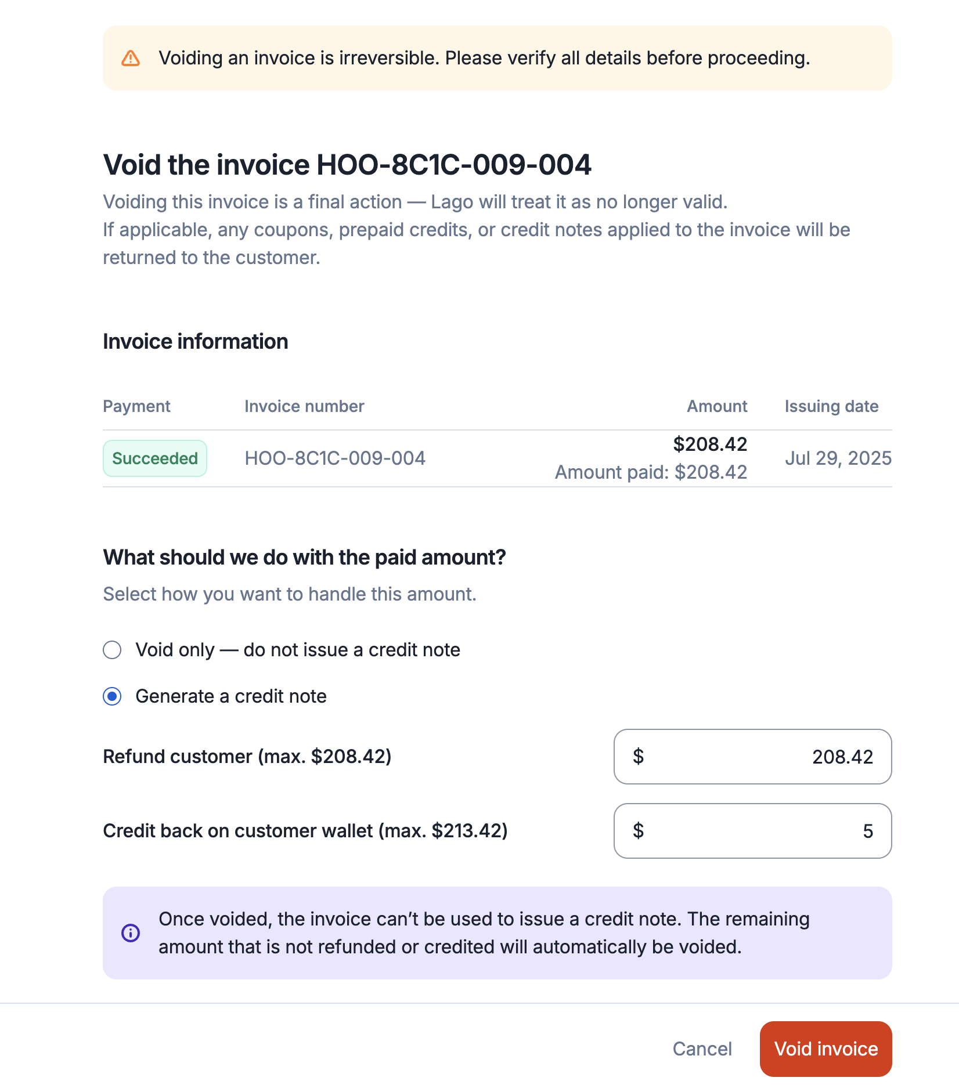The image size is (959, 1092).
Task: Click invoice number HOO-8C1C-009-004 in table
Action: click(x=335, y=458)
